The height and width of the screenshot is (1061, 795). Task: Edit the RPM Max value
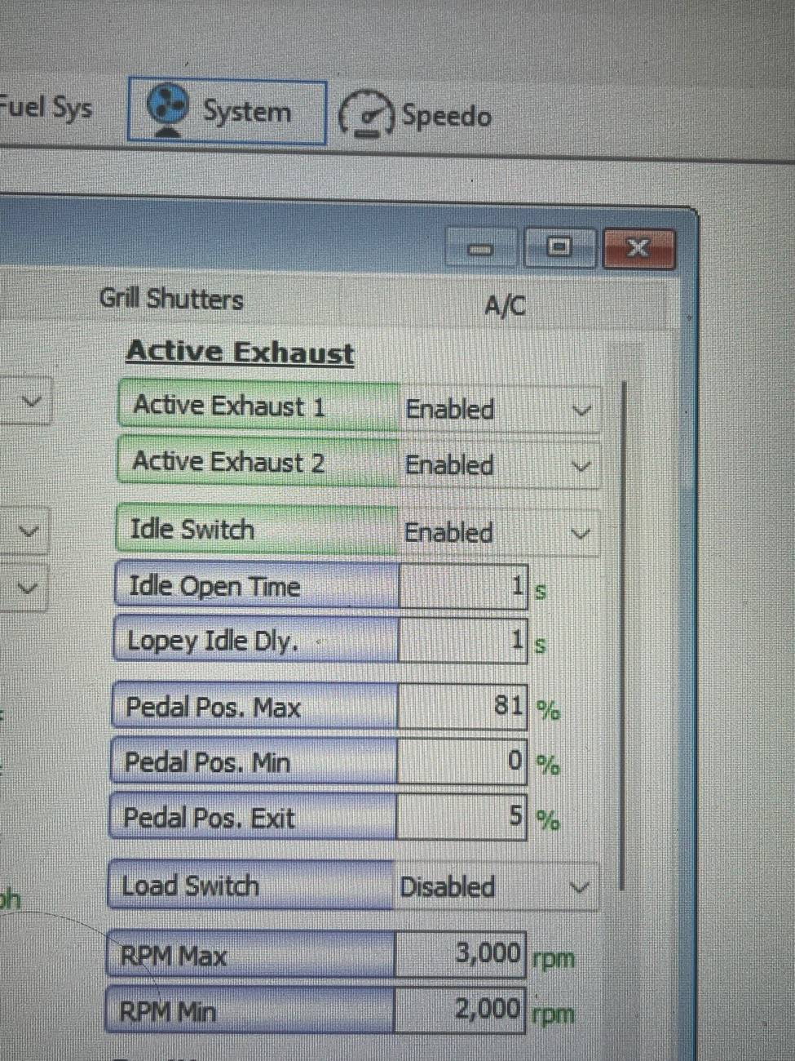(x=460, y=954)
